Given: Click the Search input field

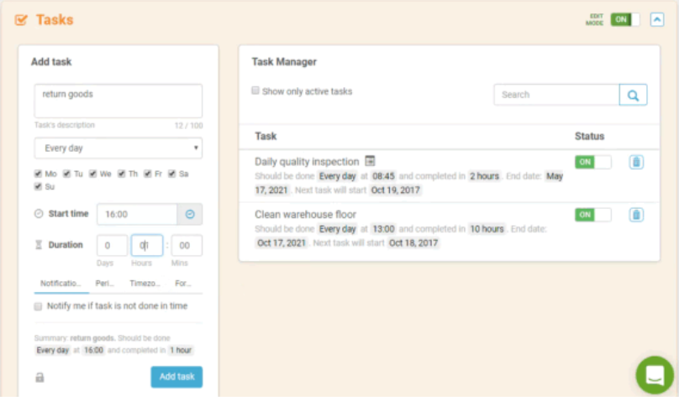Looking at the screenshot, I should (556, 95).
